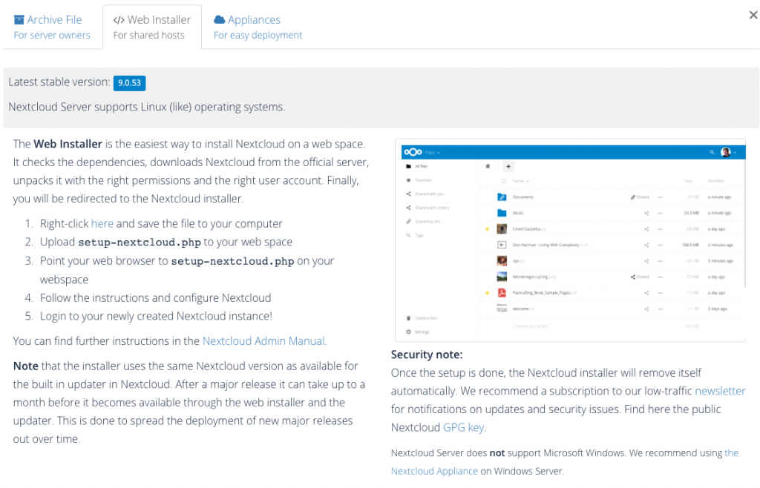
Task: Click the home icon in breadcrumb
Action: pos(488,166)
